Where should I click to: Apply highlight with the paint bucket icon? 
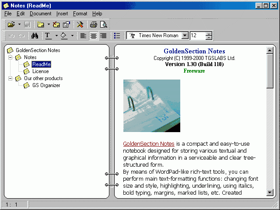(64, 36)
